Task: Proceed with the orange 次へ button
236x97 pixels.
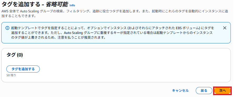Action: [x=223, y=90]
